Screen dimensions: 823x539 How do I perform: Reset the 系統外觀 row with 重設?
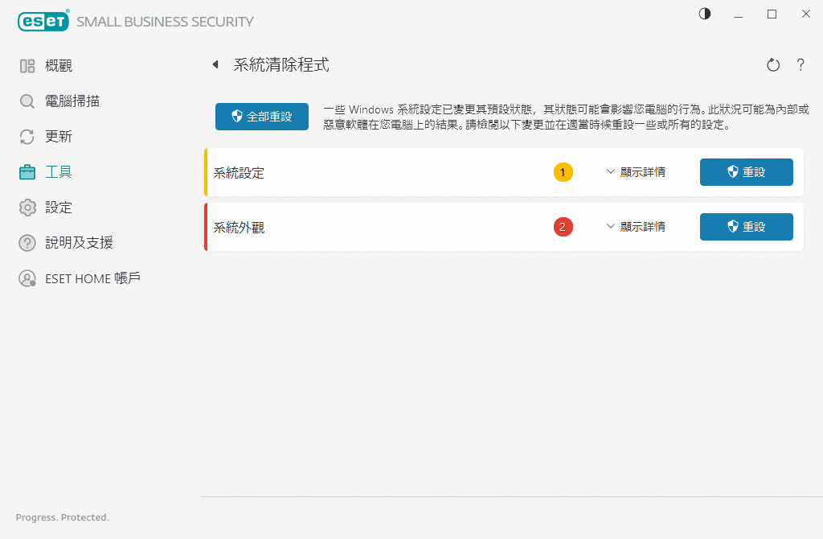(746, 227)
